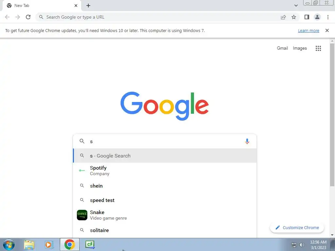Choose the shein suggestion
Viewport: 335px width, 251px height.
pyautogui.click(x=165, y=186)
